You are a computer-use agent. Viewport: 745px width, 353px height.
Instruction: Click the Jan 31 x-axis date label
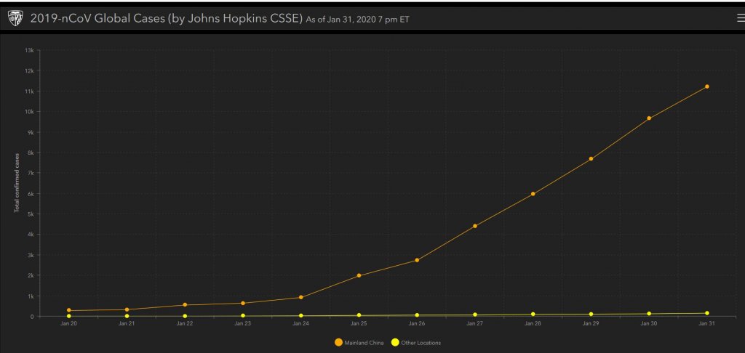coord(706,324)
